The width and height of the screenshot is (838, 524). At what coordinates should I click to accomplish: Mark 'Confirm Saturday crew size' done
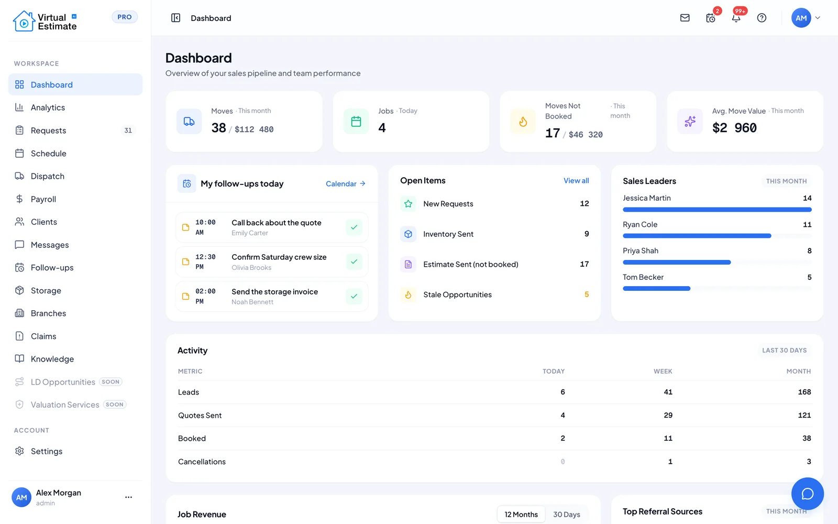[354, 262]
